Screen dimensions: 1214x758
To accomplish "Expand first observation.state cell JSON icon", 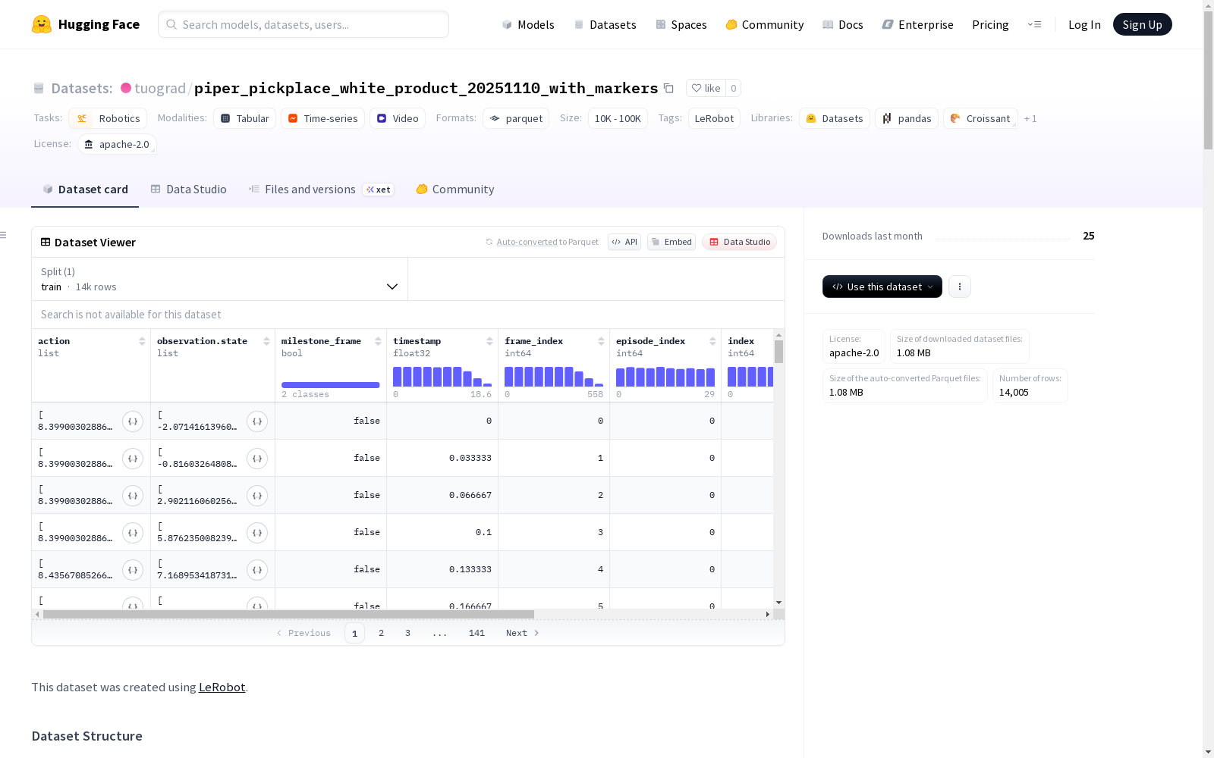I will [x=257, y=421].
